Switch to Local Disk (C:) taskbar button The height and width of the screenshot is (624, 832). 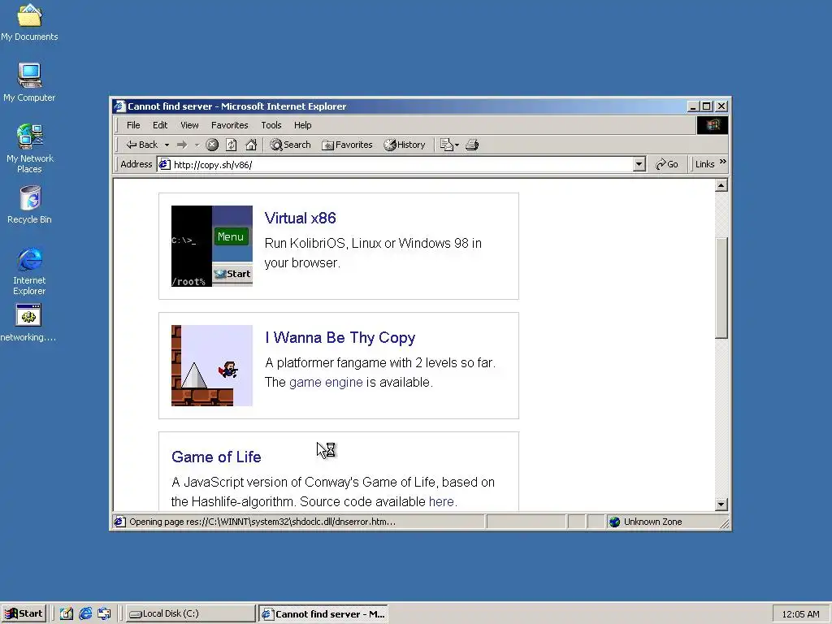click(190, 614)
